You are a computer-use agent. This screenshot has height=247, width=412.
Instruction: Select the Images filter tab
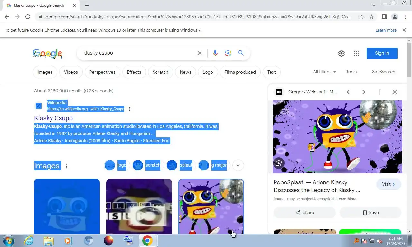tap(45, 72)
